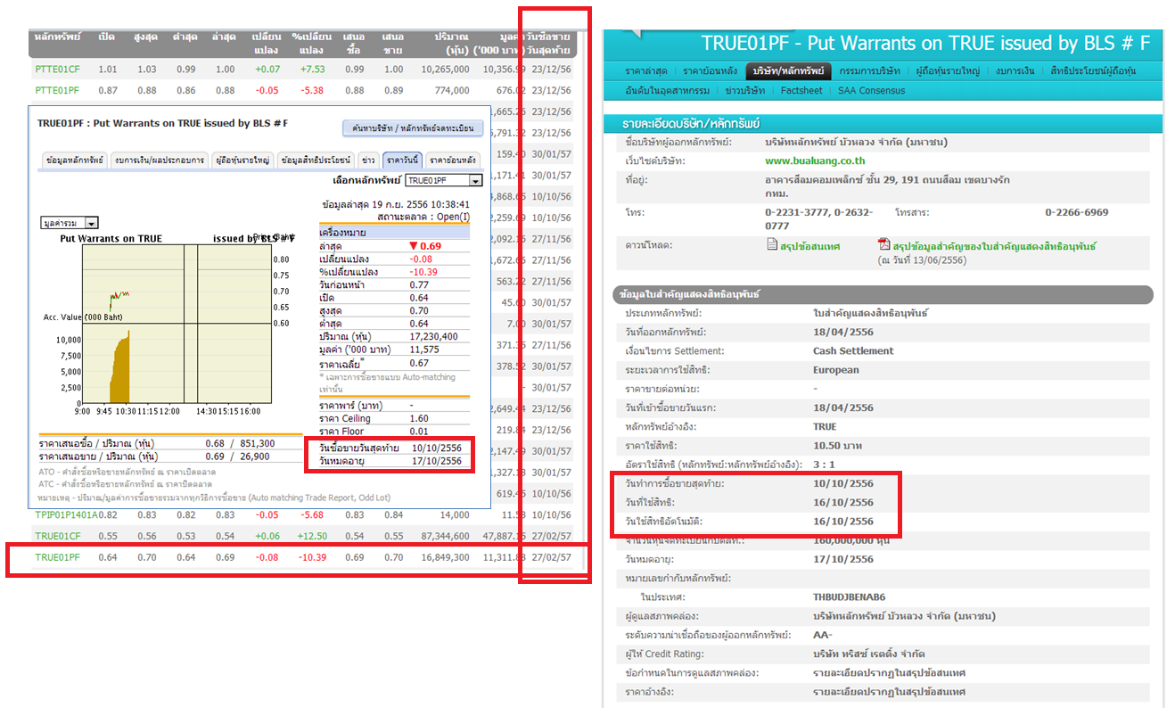Open สรุปข้อมูลสำคัญของใบสำคัญแสดงสิทธิอนุพันธ์ link

pos(994,246)
